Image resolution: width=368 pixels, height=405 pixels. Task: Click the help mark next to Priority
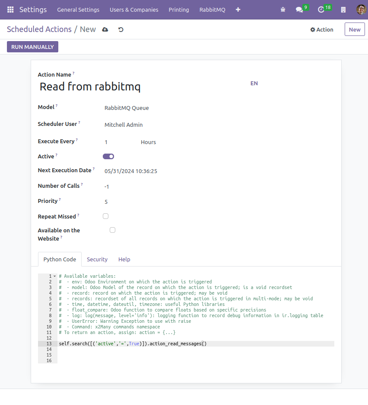(x=60, y=199)
